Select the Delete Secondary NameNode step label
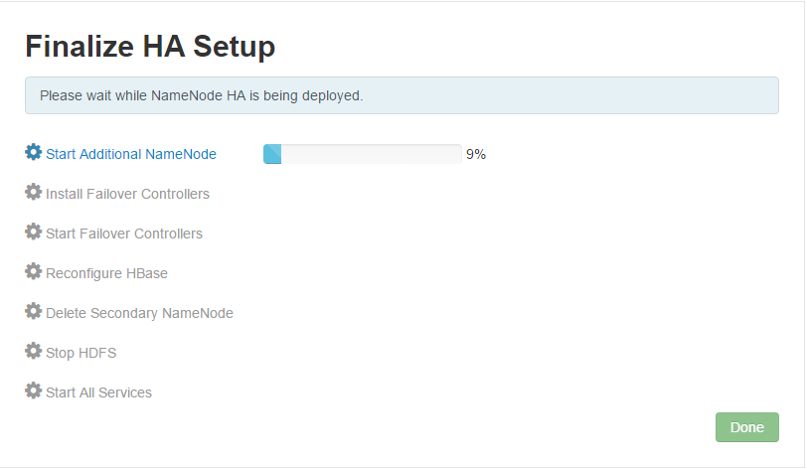This screenshot has width=807, height=469. (x=139, y=313)
